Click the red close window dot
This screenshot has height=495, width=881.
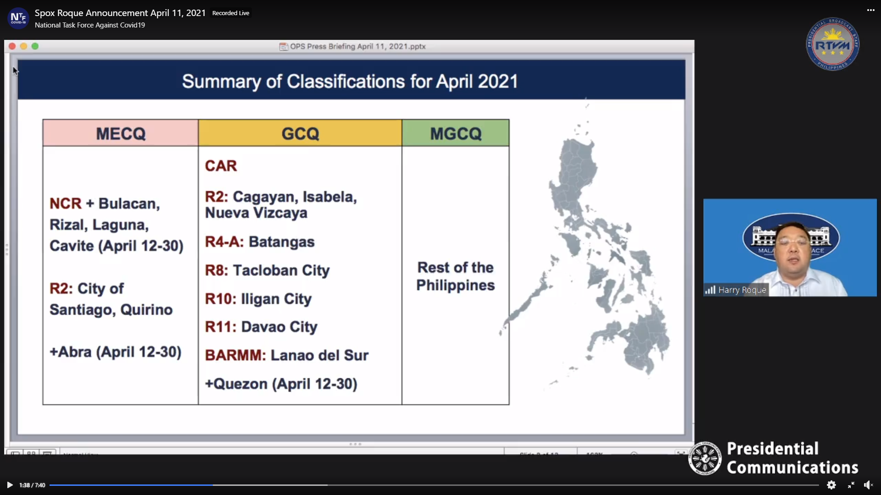pos(12,46)
